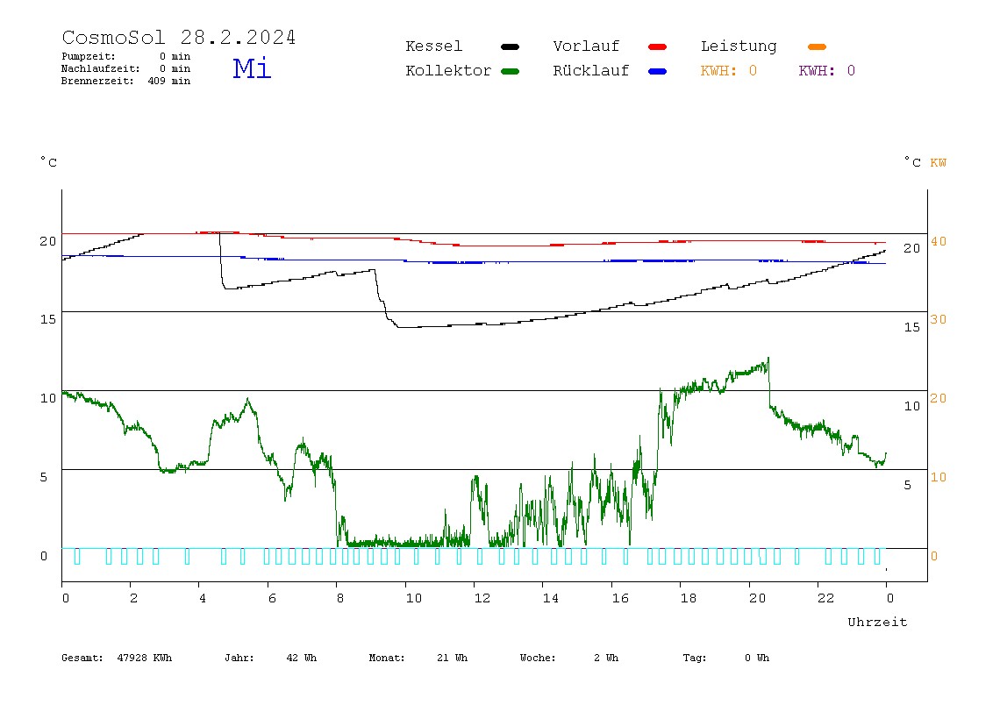Click the "°C" unit label above the left axis
Viewport: 1007px width, 712px height.
[49, 162]
